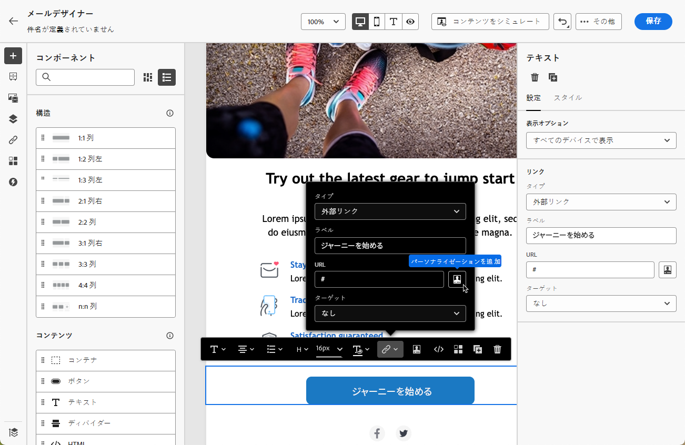685x445 pixels.
Task: Click the back arrow in the header
Action: coord(13,21)
